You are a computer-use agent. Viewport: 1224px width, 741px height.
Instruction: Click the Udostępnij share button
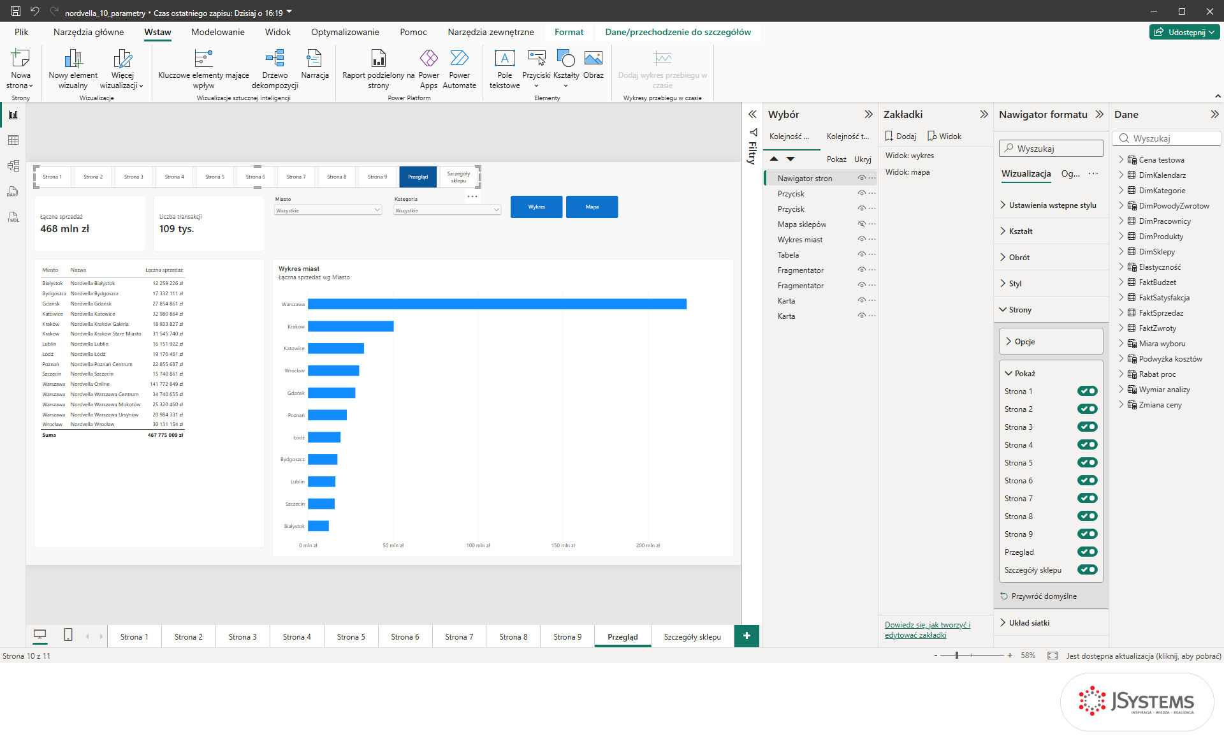tap(1184, 32)
